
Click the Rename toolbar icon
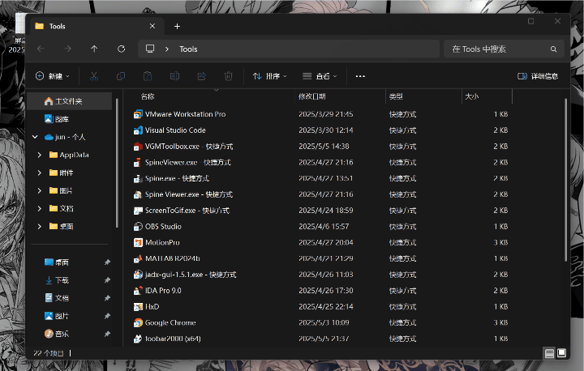point(174,76)
